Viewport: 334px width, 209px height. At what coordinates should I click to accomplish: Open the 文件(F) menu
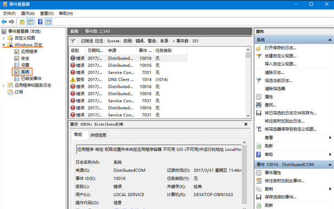(9, 13)
